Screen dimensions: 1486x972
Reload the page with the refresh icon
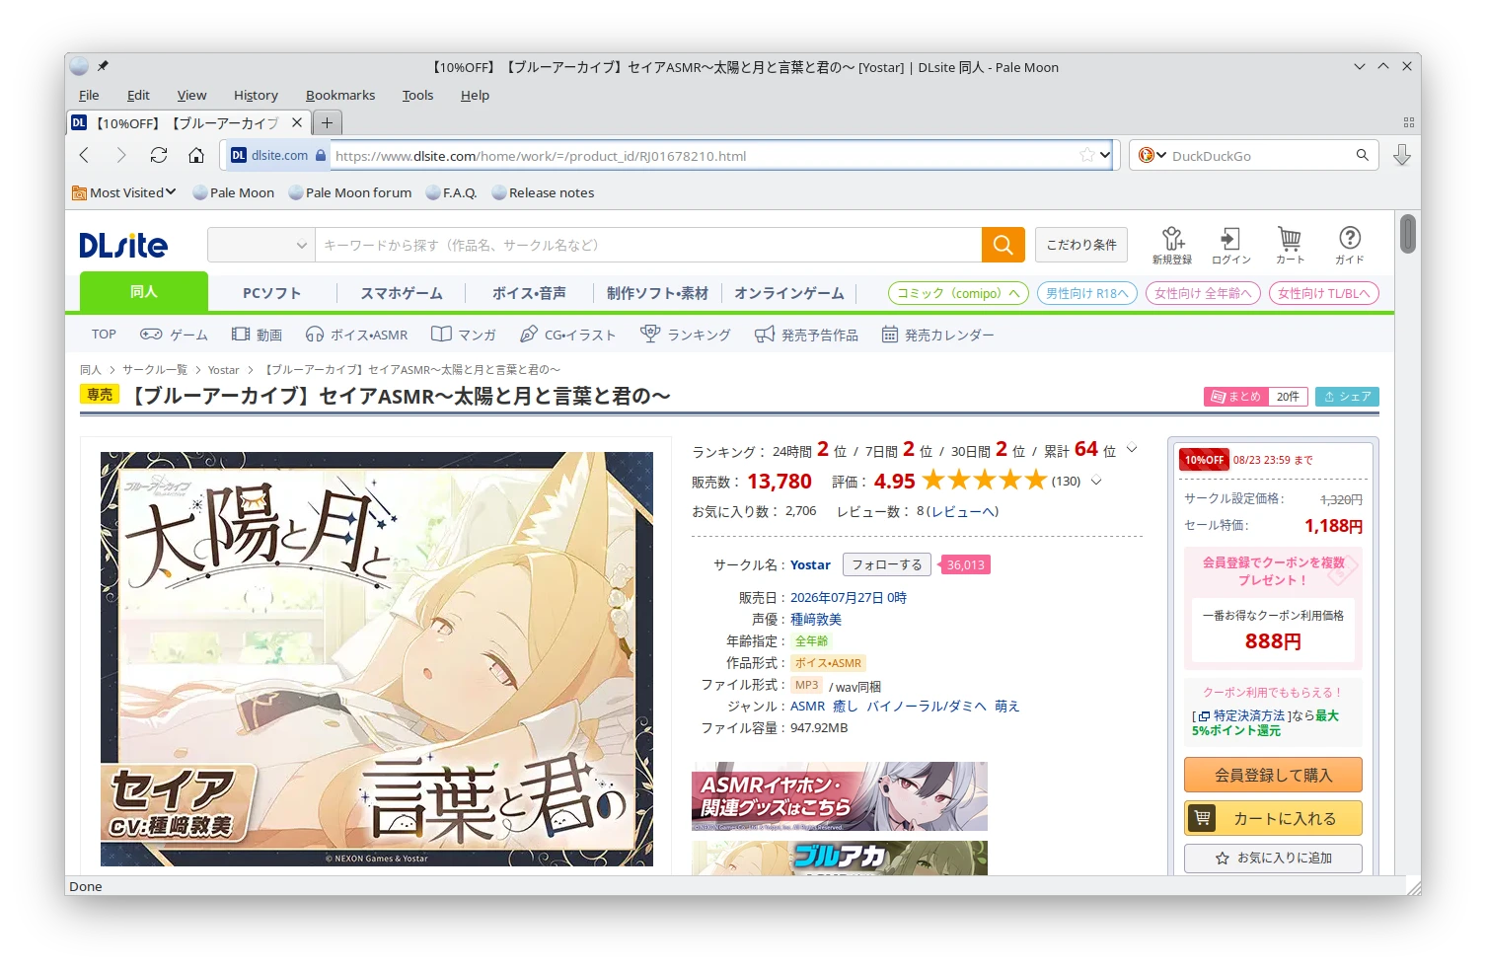(x=159, y=155)
